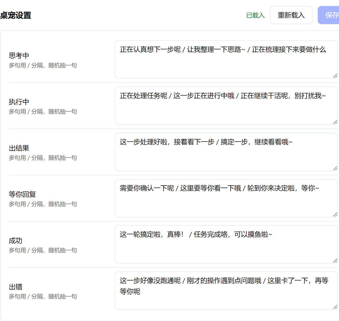The width and height of the screenshot is (339, 321).
Task: Click the hint text under 执行中
Action: [43, 112]
